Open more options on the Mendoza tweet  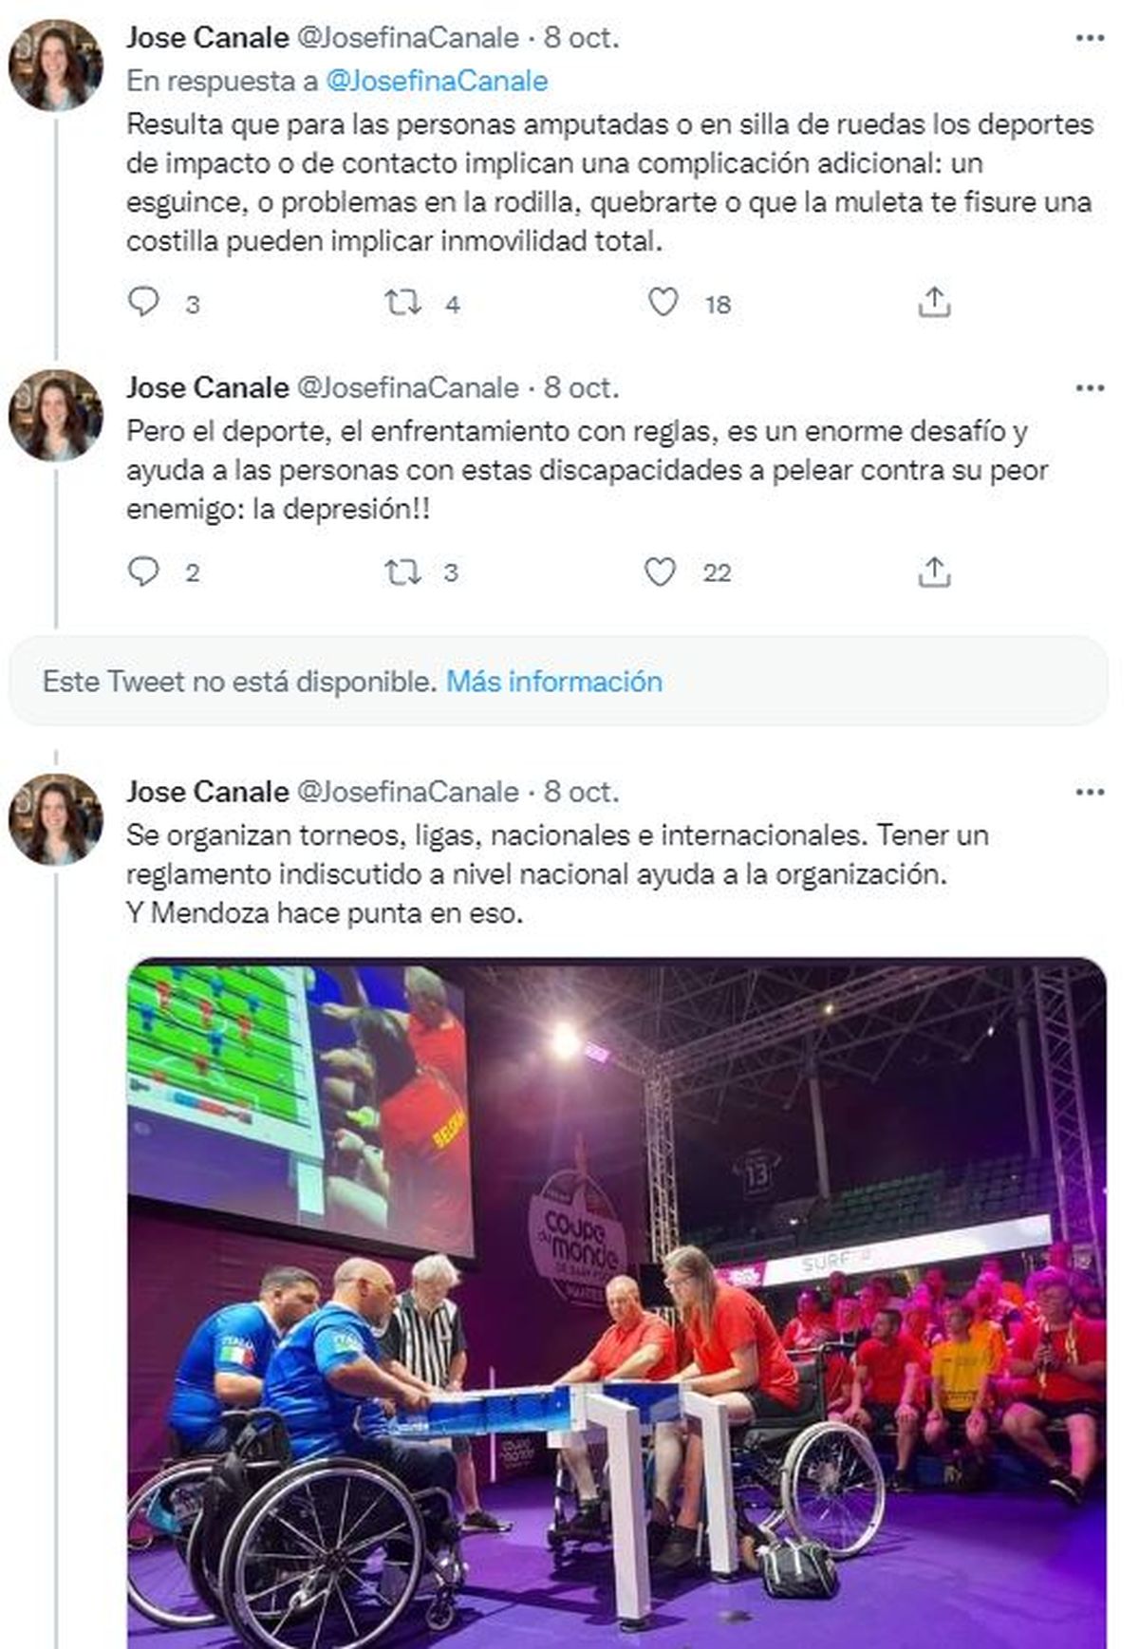[1090, 792]
